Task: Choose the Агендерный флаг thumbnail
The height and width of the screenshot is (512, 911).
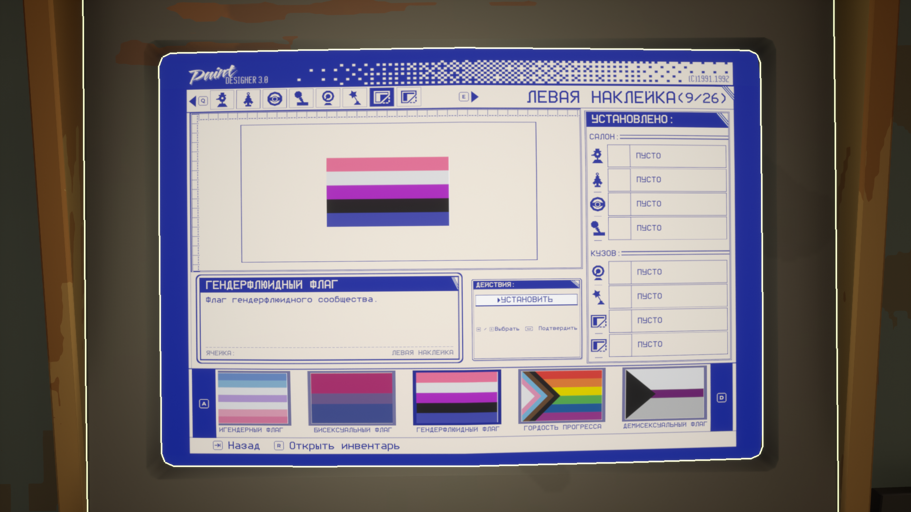Action: point(252,398)
